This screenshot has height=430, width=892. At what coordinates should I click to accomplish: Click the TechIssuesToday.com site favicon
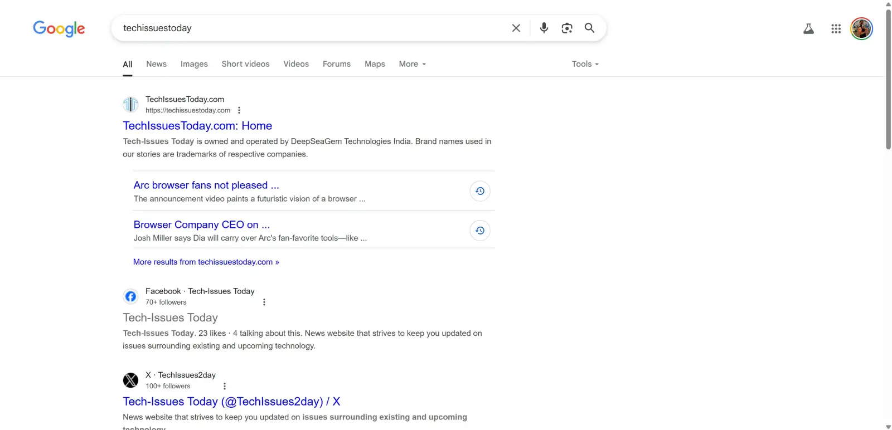point(130,104)
